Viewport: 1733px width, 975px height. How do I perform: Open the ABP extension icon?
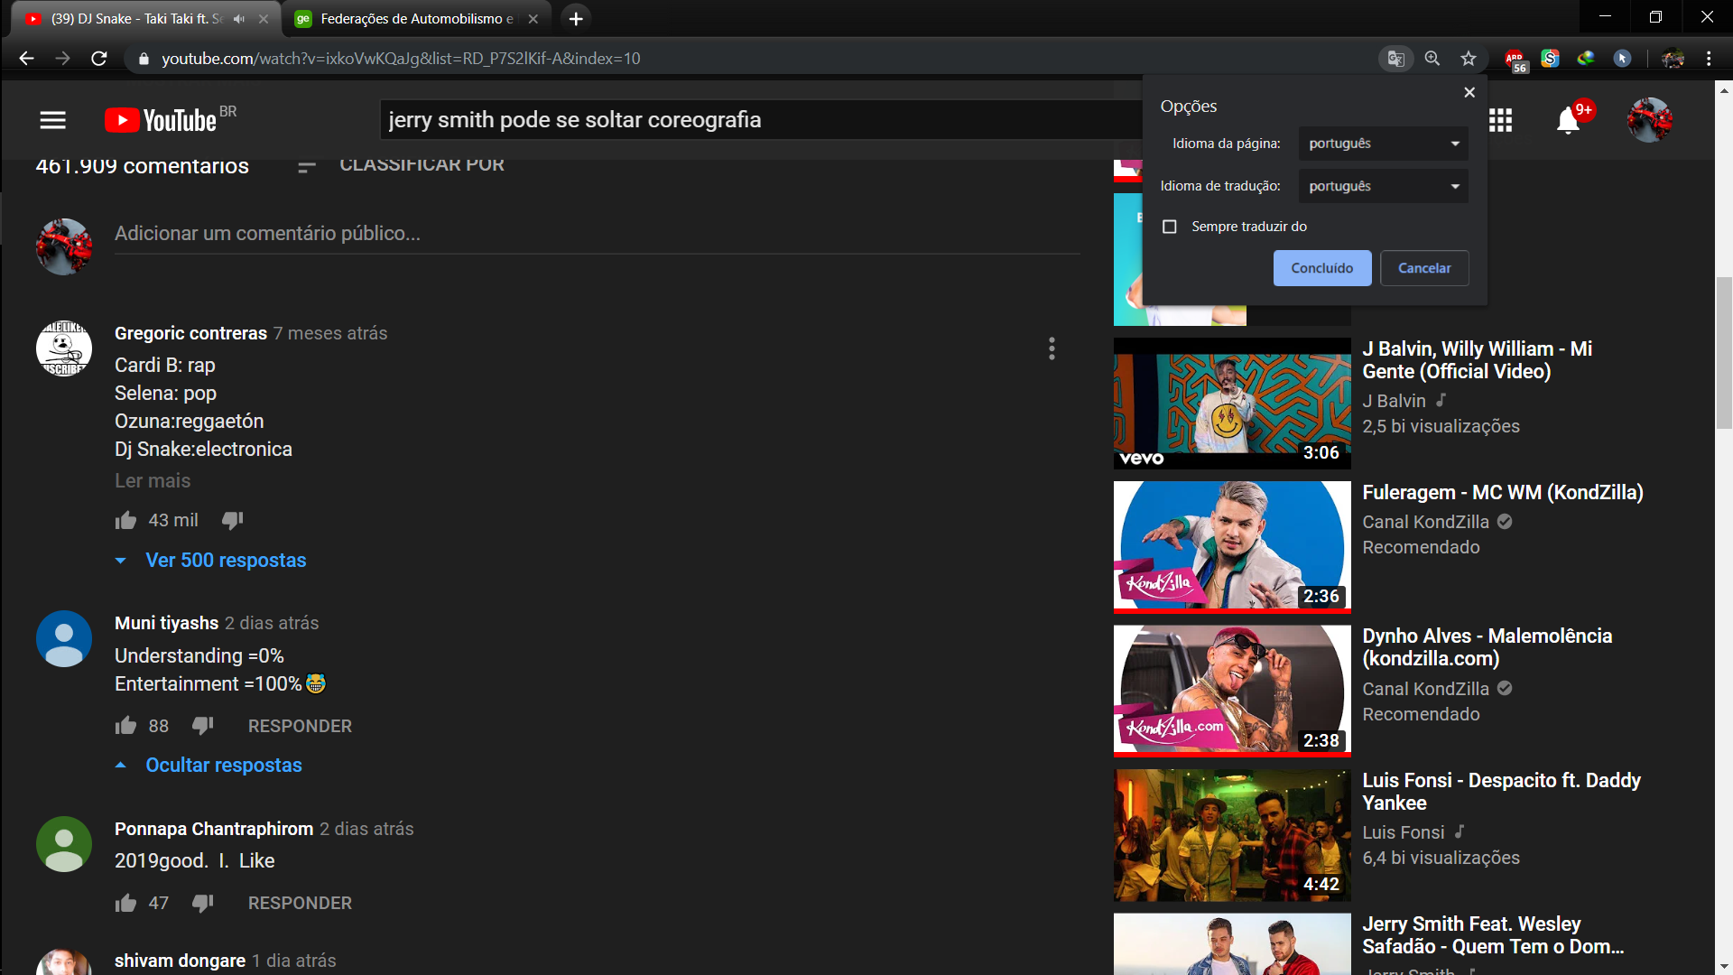(1515, 60)
